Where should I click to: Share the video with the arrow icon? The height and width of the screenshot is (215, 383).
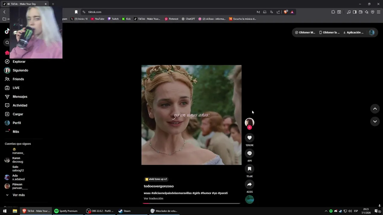pyautogui.click(x=250, y=184)
